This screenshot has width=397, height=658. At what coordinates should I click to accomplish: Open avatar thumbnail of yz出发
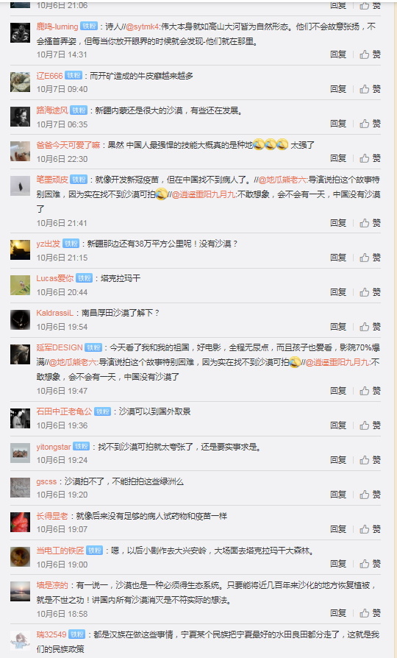[20, 250]
